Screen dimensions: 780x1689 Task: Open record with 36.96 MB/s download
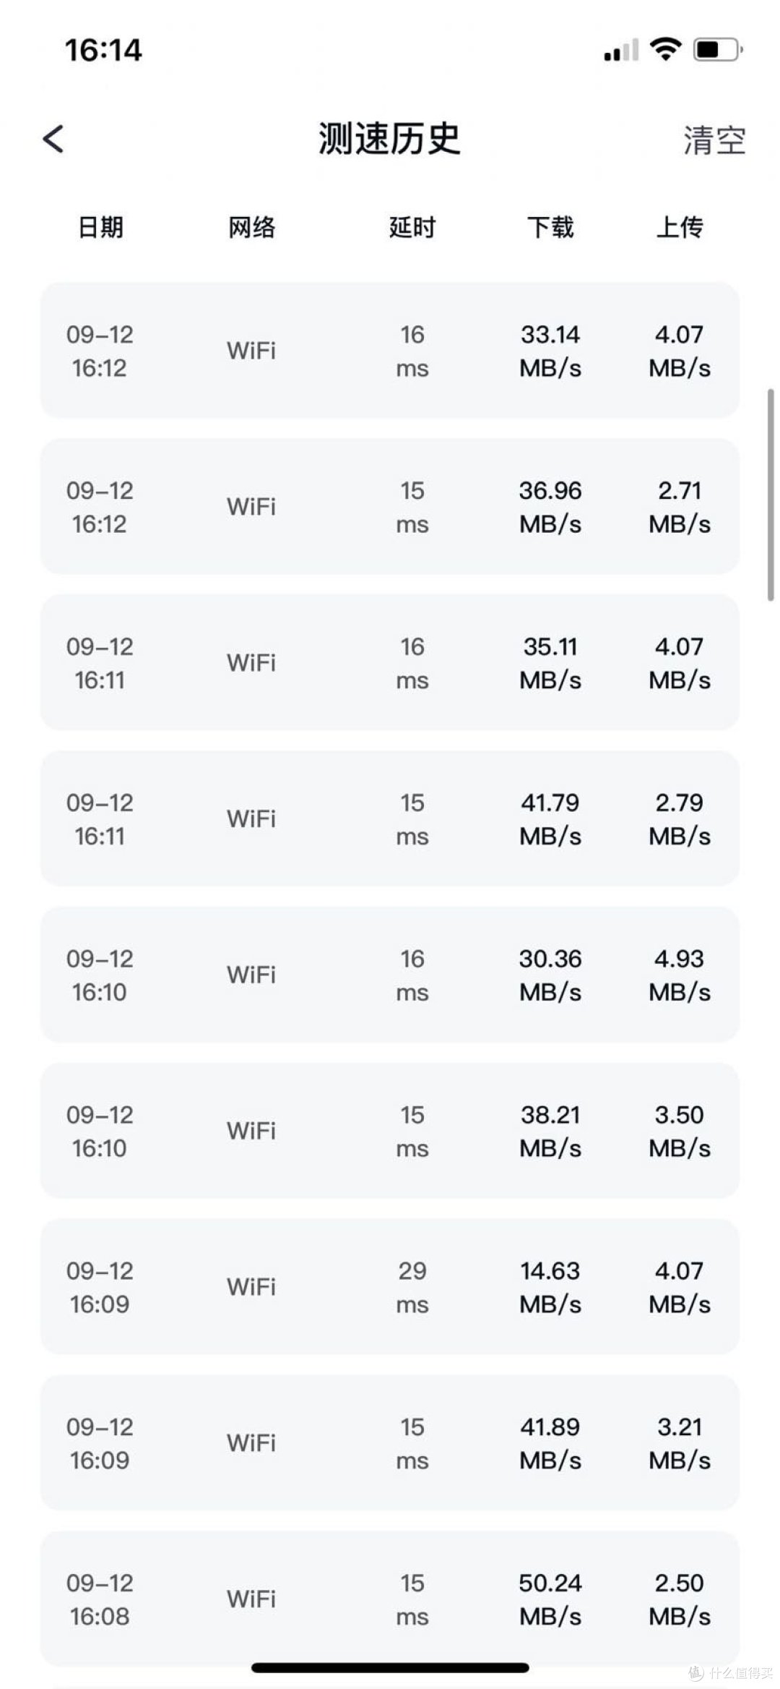coord(390,507)
